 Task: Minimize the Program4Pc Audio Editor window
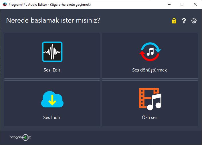[169, 4]
